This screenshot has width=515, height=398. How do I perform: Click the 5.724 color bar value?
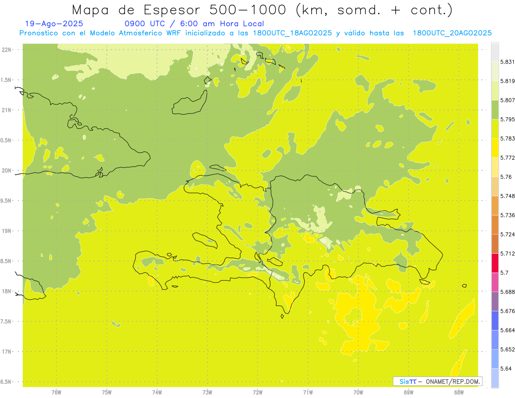(507, 234)
